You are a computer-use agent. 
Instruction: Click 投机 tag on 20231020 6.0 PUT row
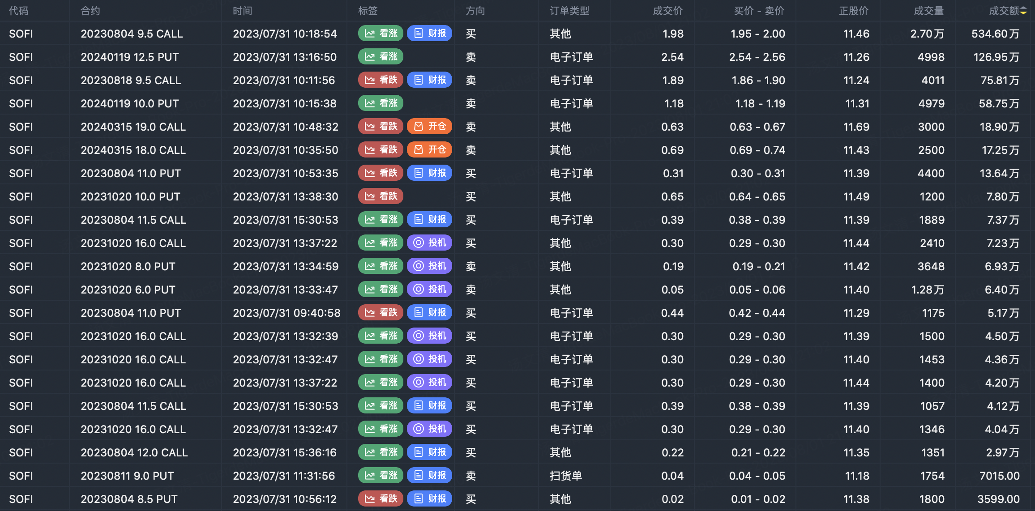[x=430, y=290]
